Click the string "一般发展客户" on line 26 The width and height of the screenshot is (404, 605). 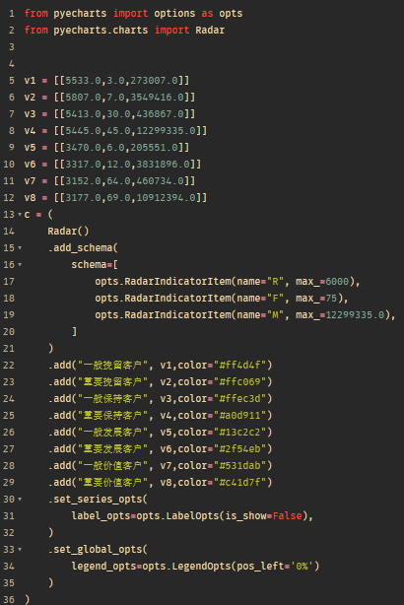point(112,433)
